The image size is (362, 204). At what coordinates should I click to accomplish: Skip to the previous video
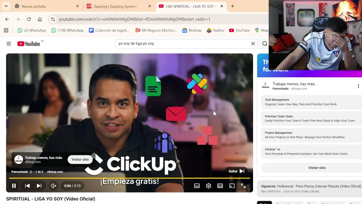coord(27,186)
